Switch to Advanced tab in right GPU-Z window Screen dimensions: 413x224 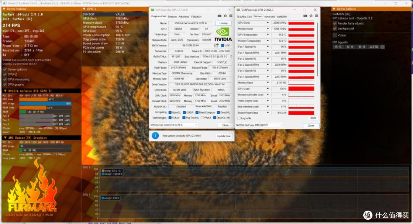coord(270,16)
